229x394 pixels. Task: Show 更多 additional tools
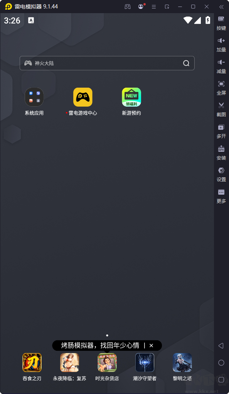pyautogui.click(x=221, y=196)
